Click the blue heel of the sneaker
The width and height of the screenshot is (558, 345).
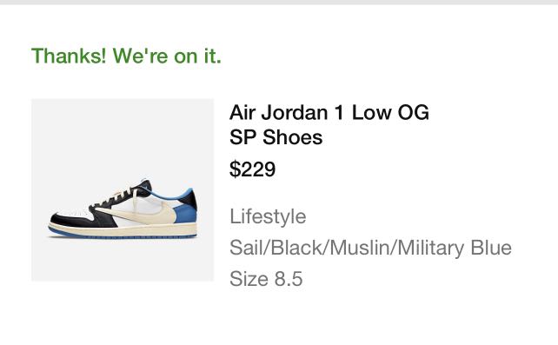[x=186, y=209]
